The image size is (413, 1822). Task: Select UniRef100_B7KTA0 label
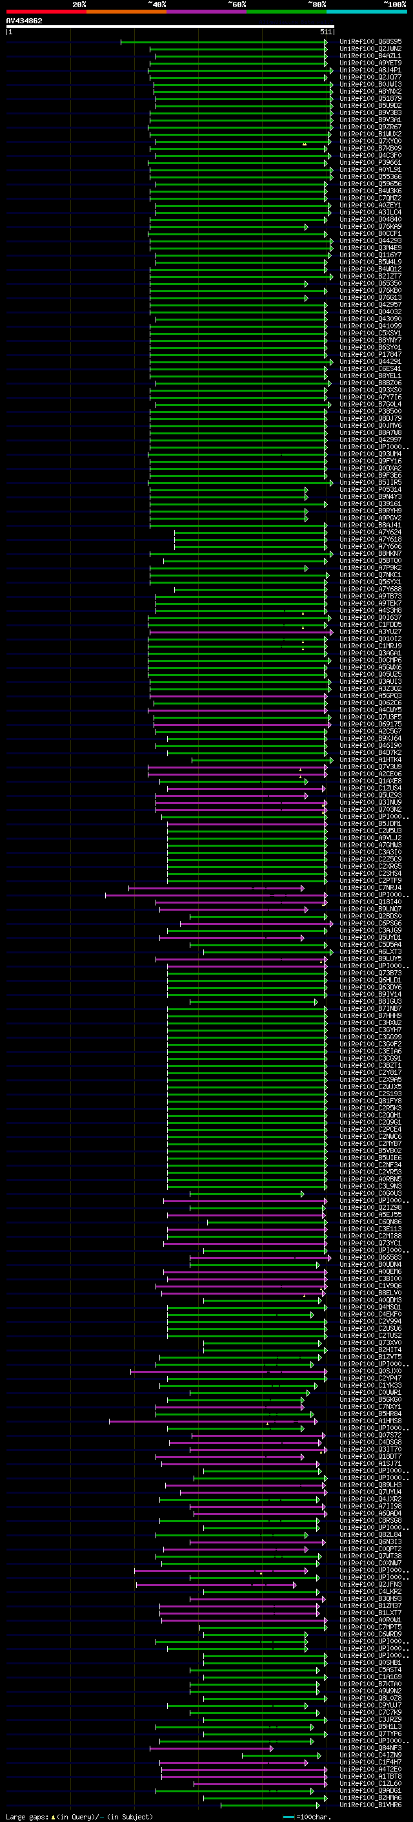(370, 1684)
